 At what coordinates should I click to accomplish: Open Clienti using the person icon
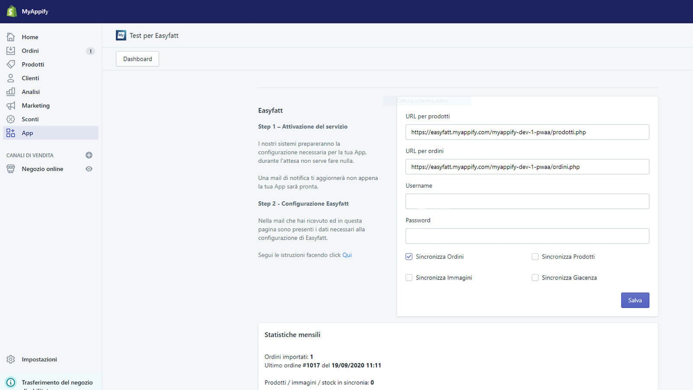(10, 78)
